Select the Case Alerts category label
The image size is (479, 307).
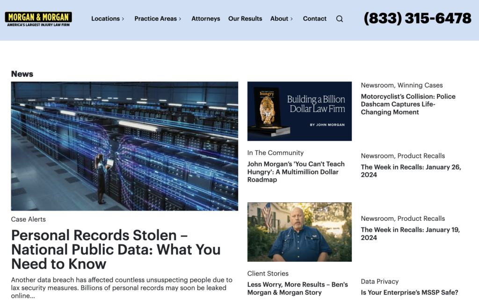pyautogui.click(x=29, y=219)
